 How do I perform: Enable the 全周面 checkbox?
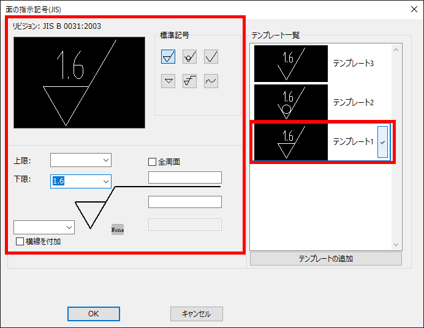pos(152,162)
